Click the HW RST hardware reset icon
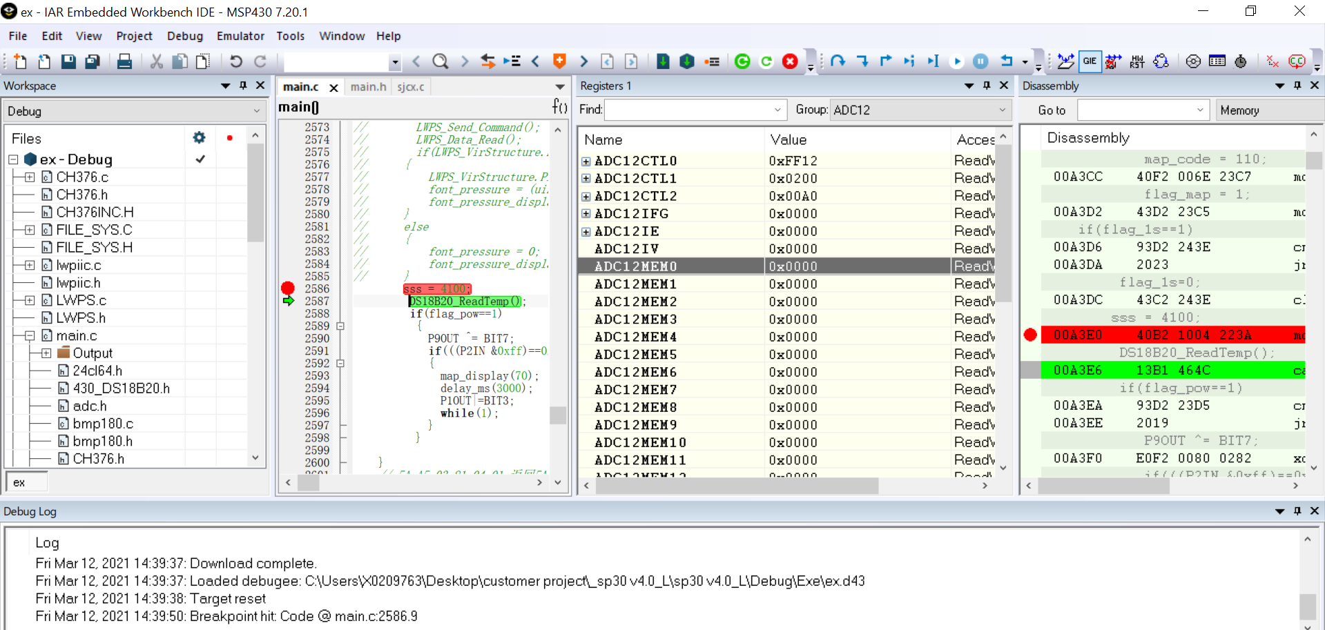 (1137, 61)
